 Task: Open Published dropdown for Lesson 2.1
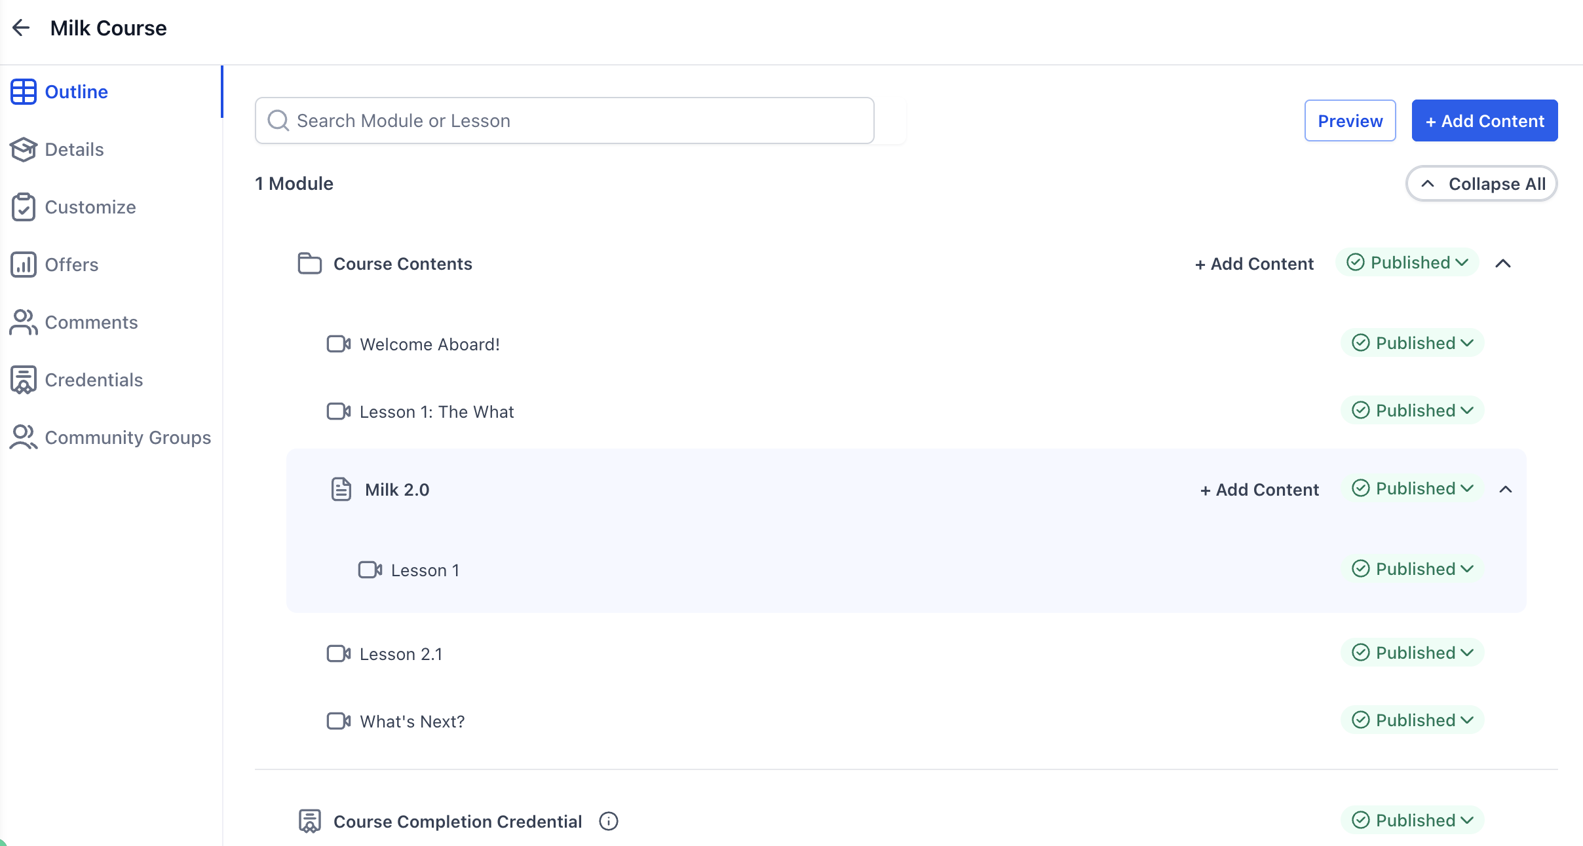pyautogui.click(x=1413, y=653)
